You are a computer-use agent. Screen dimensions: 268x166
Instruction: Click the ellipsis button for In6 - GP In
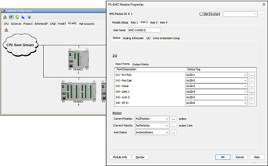[x=252, y=103]
